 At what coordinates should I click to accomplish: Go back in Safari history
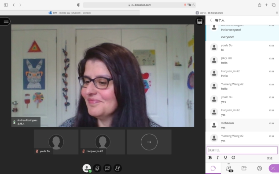(14, 5)
